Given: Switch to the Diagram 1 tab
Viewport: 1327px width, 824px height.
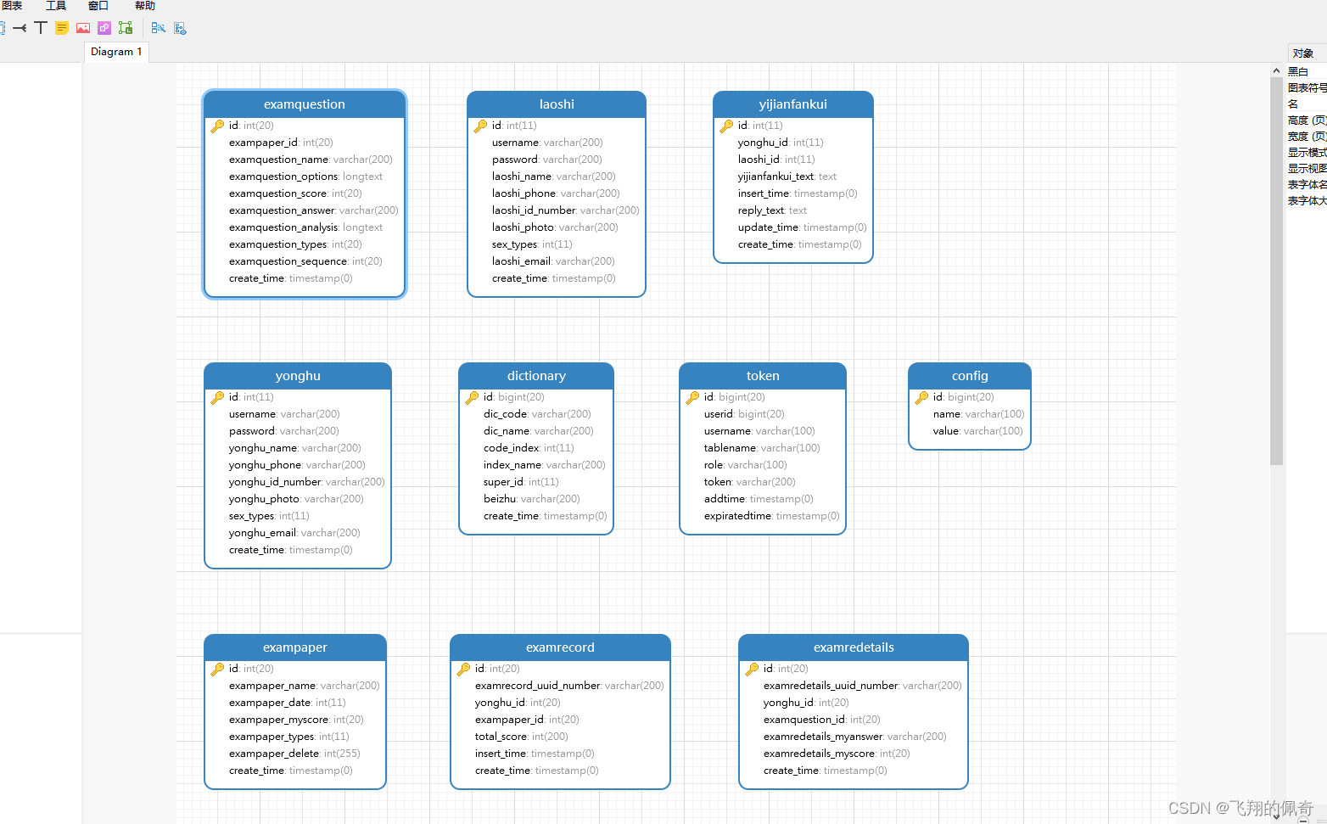Looking at the screenshot, I should (x=116, y=52).
